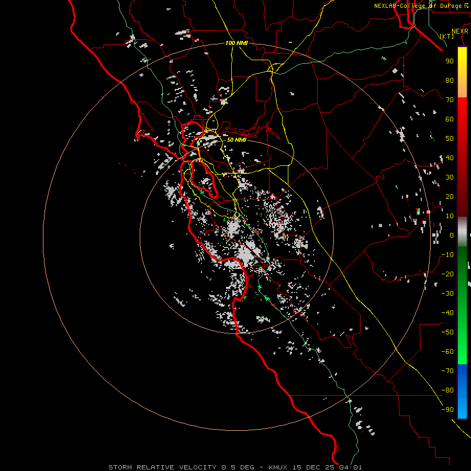The image size is (471, 471).
Task: Click the green segment of the velocity color bar
Action: 462,306
